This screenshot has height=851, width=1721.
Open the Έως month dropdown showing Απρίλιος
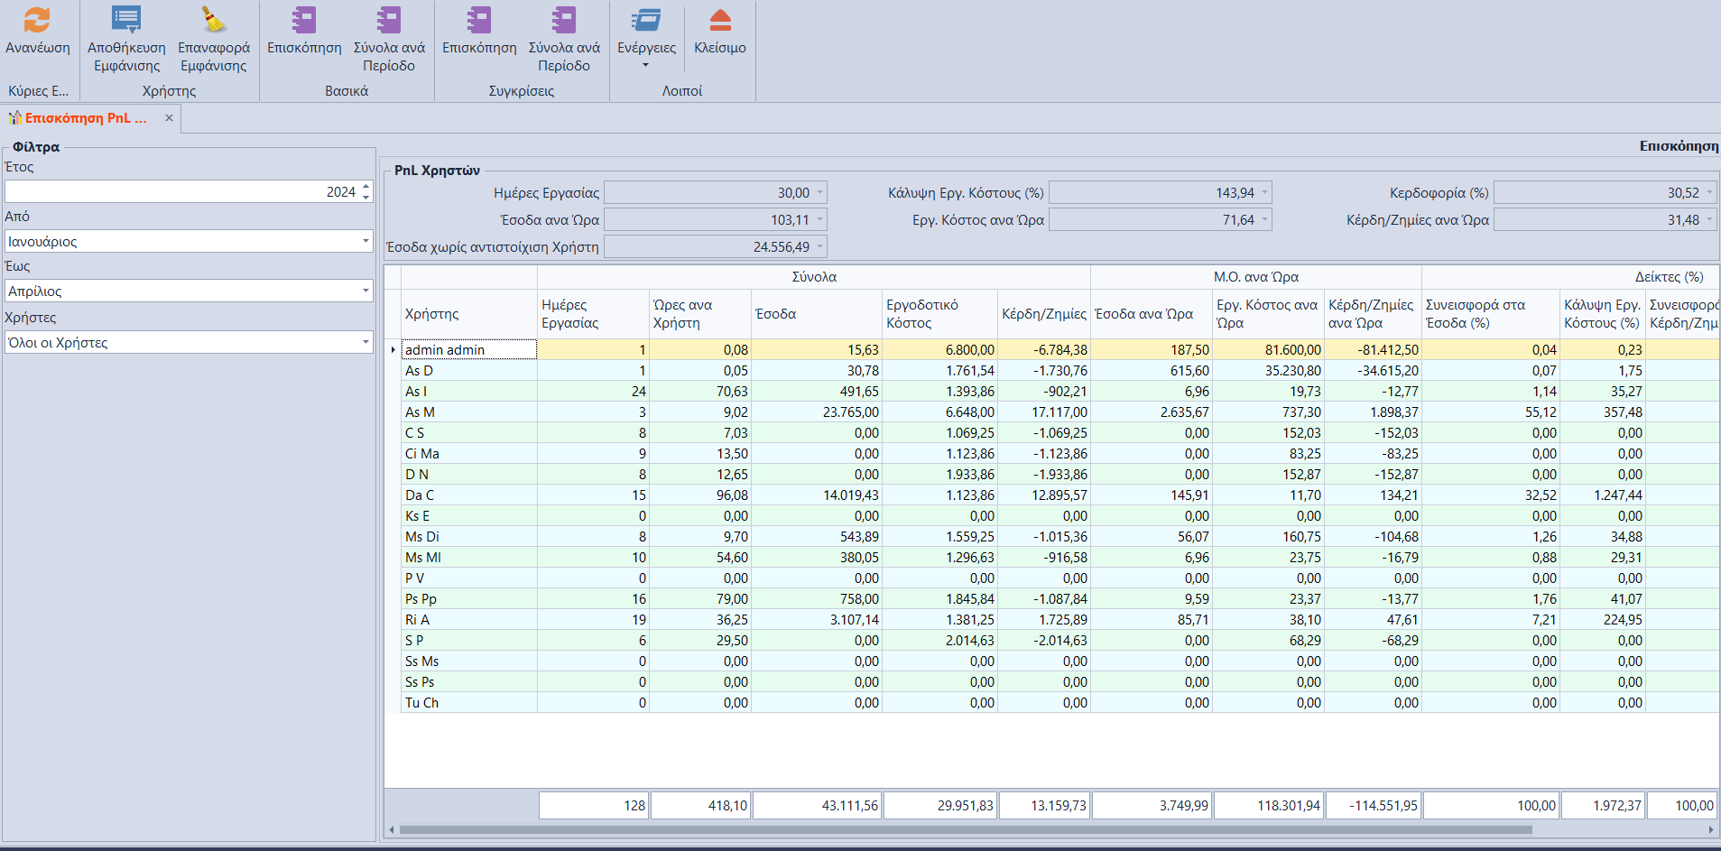click(x=365, y=291)
